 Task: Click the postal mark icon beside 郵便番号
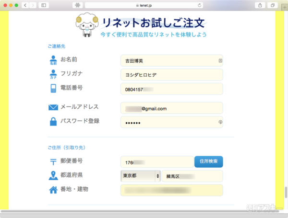[x=53, y=162]
